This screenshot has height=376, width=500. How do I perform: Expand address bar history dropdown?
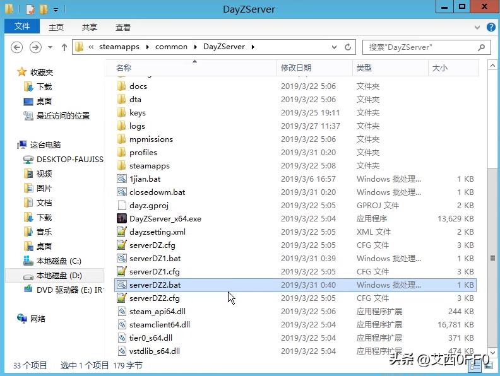(334, 47)
